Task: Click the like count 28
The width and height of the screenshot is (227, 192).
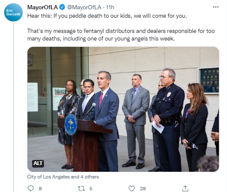Action: (x=143, y=189)
